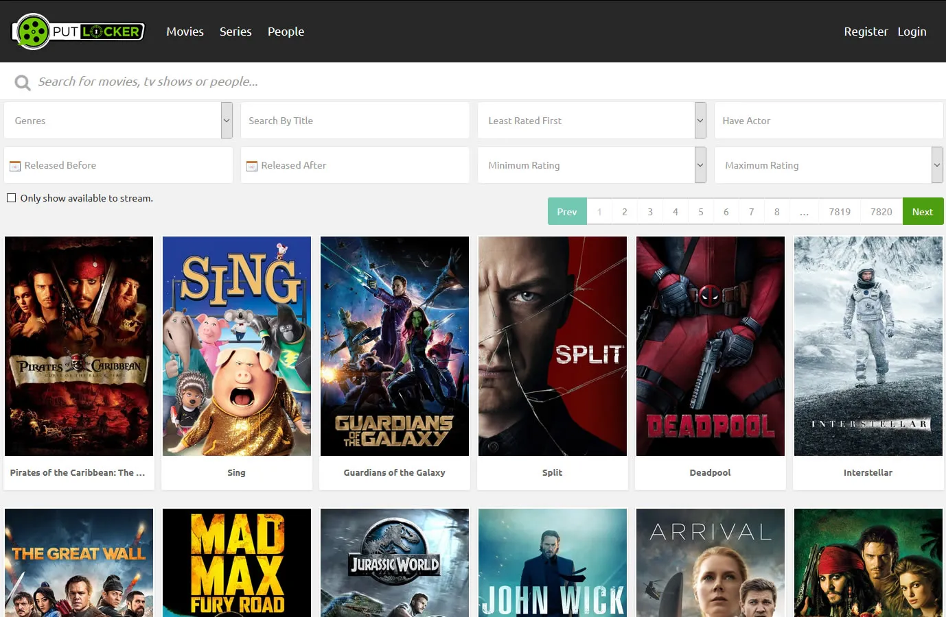Go to page 5
Screen dimensions: 946x617
[701, 211]
